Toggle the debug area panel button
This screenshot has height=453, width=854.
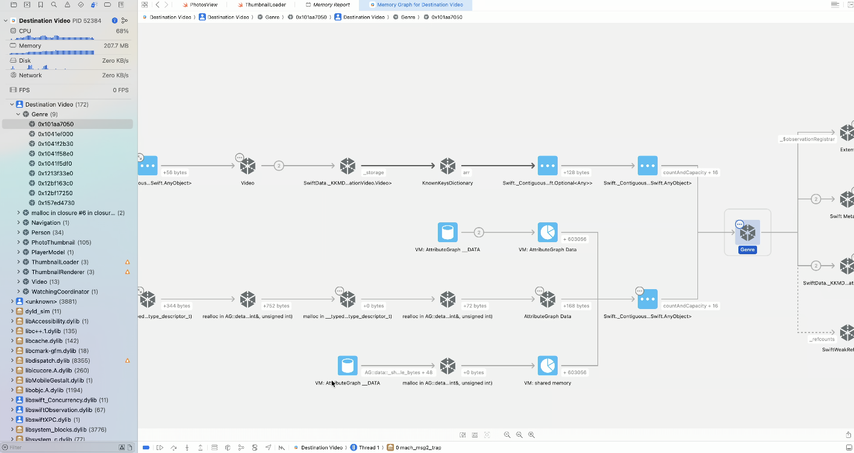[x=848, y=448]
